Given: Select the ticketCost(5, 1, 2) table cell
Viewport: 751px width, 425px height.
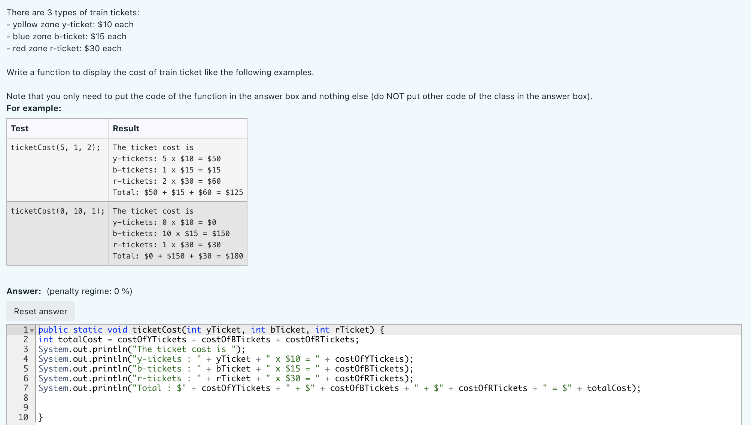Looking at the screenshot, I should pos(55,147).
